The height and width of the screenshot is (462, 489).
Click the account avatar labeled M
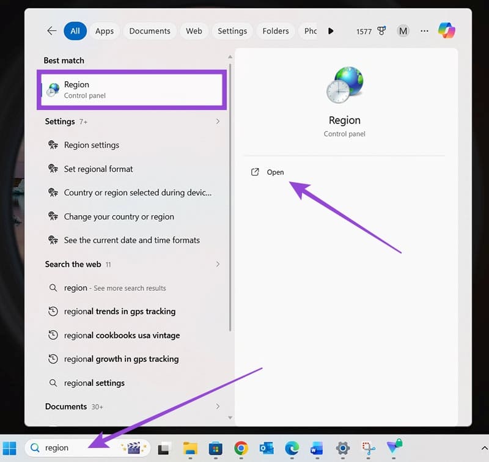[x=403, y=31]
